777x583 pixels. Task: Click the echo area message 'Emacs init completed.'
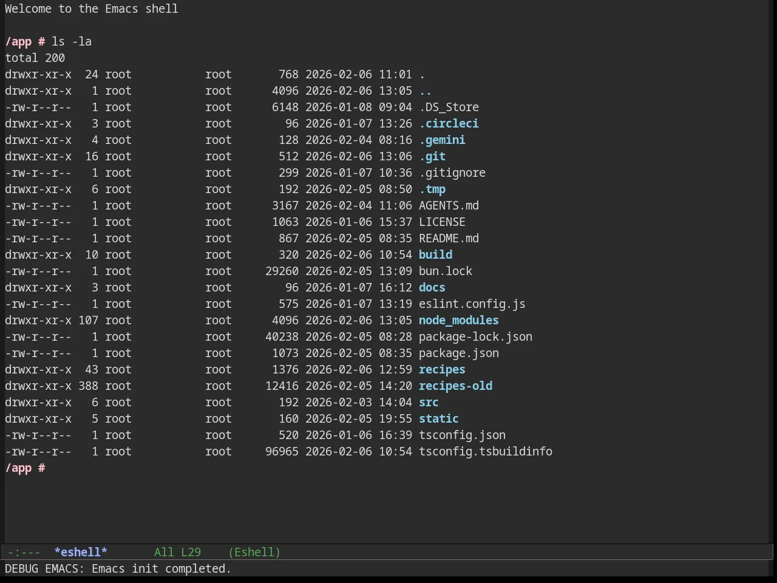pyautogui.click(x=161, y=568)
